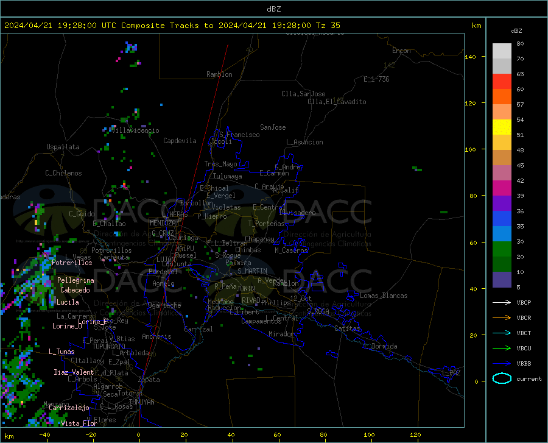Click the 140 tick on vertical axis
Image resolution: width=548 pixels, height=443 pixels.
tap(470, 57)
